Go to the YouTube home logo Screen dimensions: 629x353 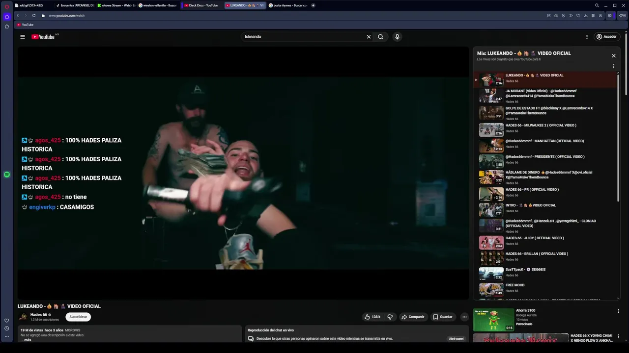point(43,37)
